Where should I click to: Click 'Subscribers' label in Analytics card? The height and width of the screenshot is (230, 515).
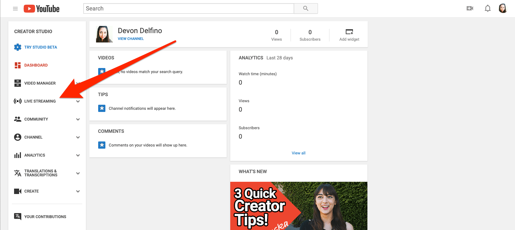click(249, 128)
